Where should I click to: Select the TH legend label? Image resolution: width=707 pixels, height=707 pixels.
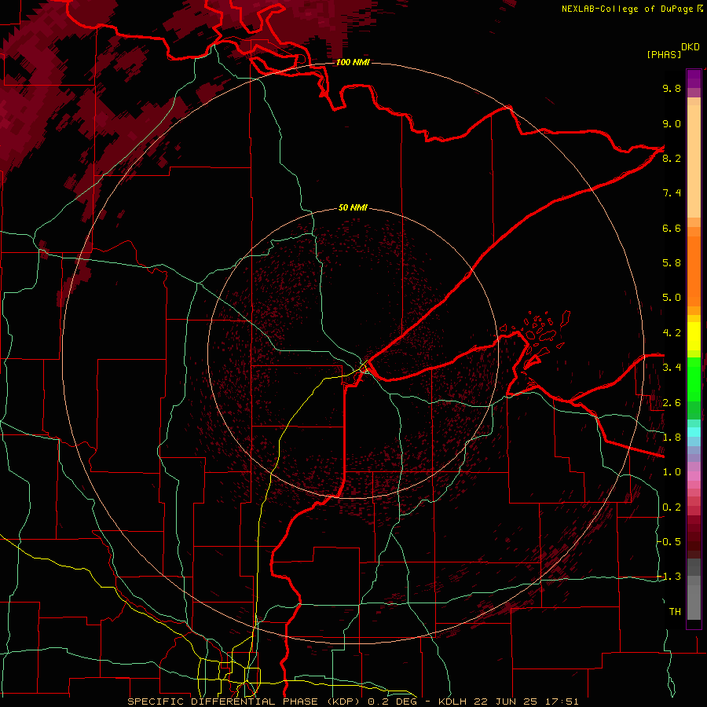[x=675, y=612]
